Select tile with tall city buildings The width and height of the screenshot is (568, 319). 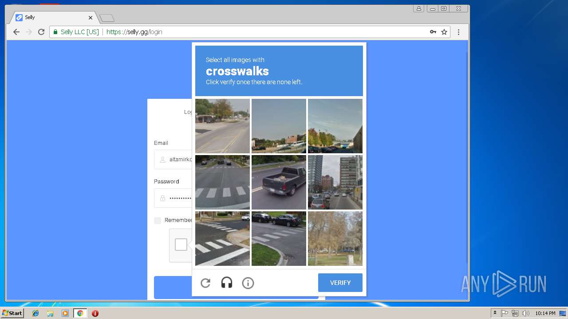(x=335, y=182)
